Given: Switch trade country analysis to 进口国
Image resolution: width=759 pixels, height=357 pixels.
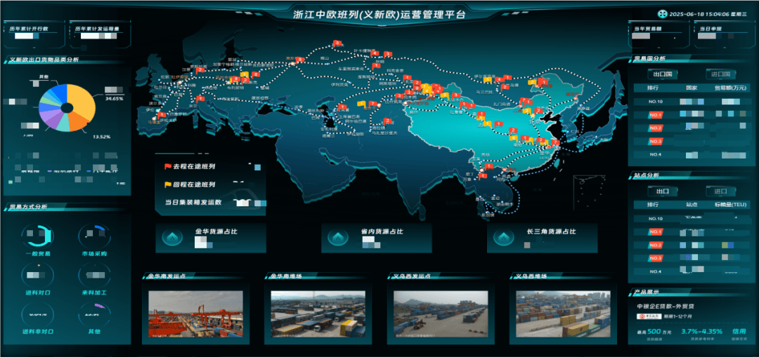Looking at the screenshot, I should [x=720, y=74].
